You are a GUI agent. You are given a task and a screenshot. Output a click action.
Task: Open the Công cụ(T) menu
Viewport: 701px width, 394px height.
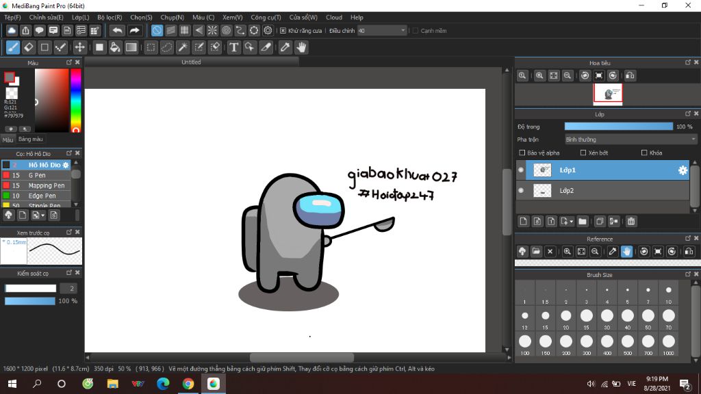pos(266,17)
